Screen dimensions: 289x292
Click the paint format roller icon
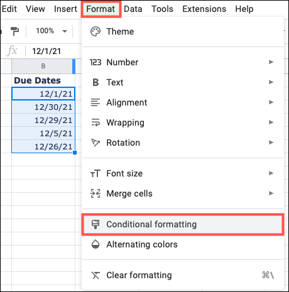pos(14,31)
